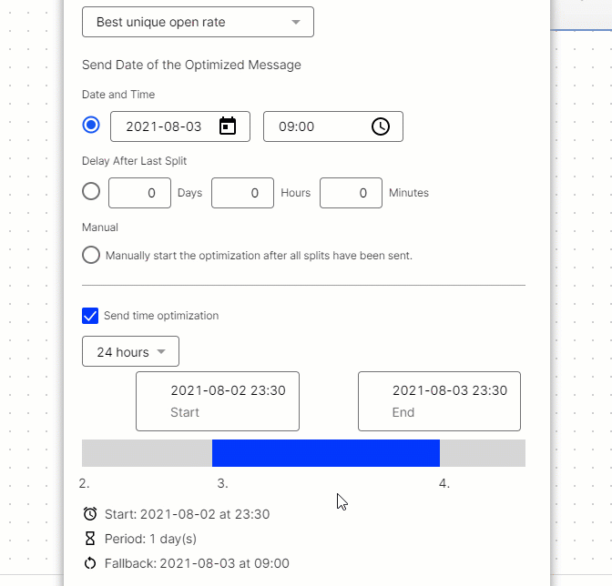Screen dimensions: 612x586
Task: Uncheck Send time optimization checkbox
Action: point(90,316)
